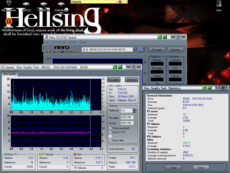Viewport: 230px width, 173px height.
Task: Click the disc refresh icon next to drive selector
Action: 141,49
